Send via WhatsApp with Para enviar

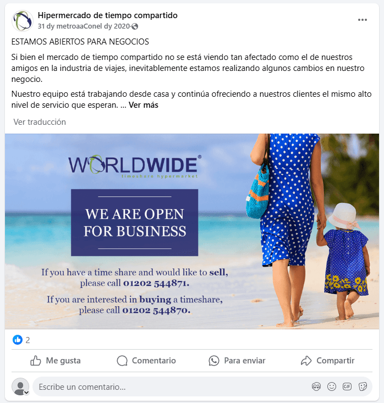tap(237, 361)
